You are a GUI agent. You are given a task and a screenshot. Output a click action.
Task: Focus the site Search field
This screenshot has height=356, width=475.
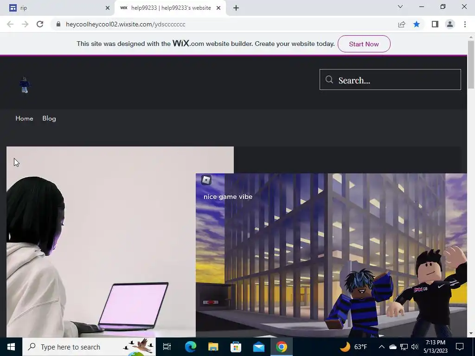coord(390,80)
